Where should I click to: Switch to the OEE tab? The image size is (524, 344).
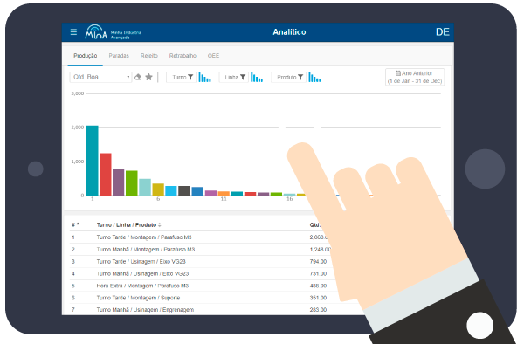(213, 56)
